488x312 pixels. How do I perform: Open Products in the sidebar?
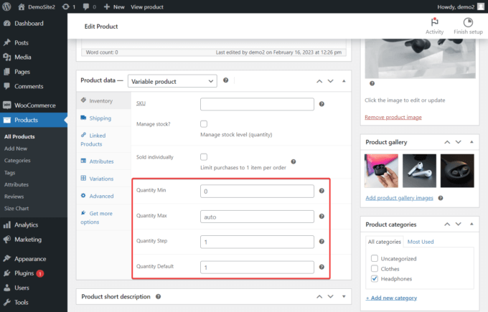(x=34, y=120)
